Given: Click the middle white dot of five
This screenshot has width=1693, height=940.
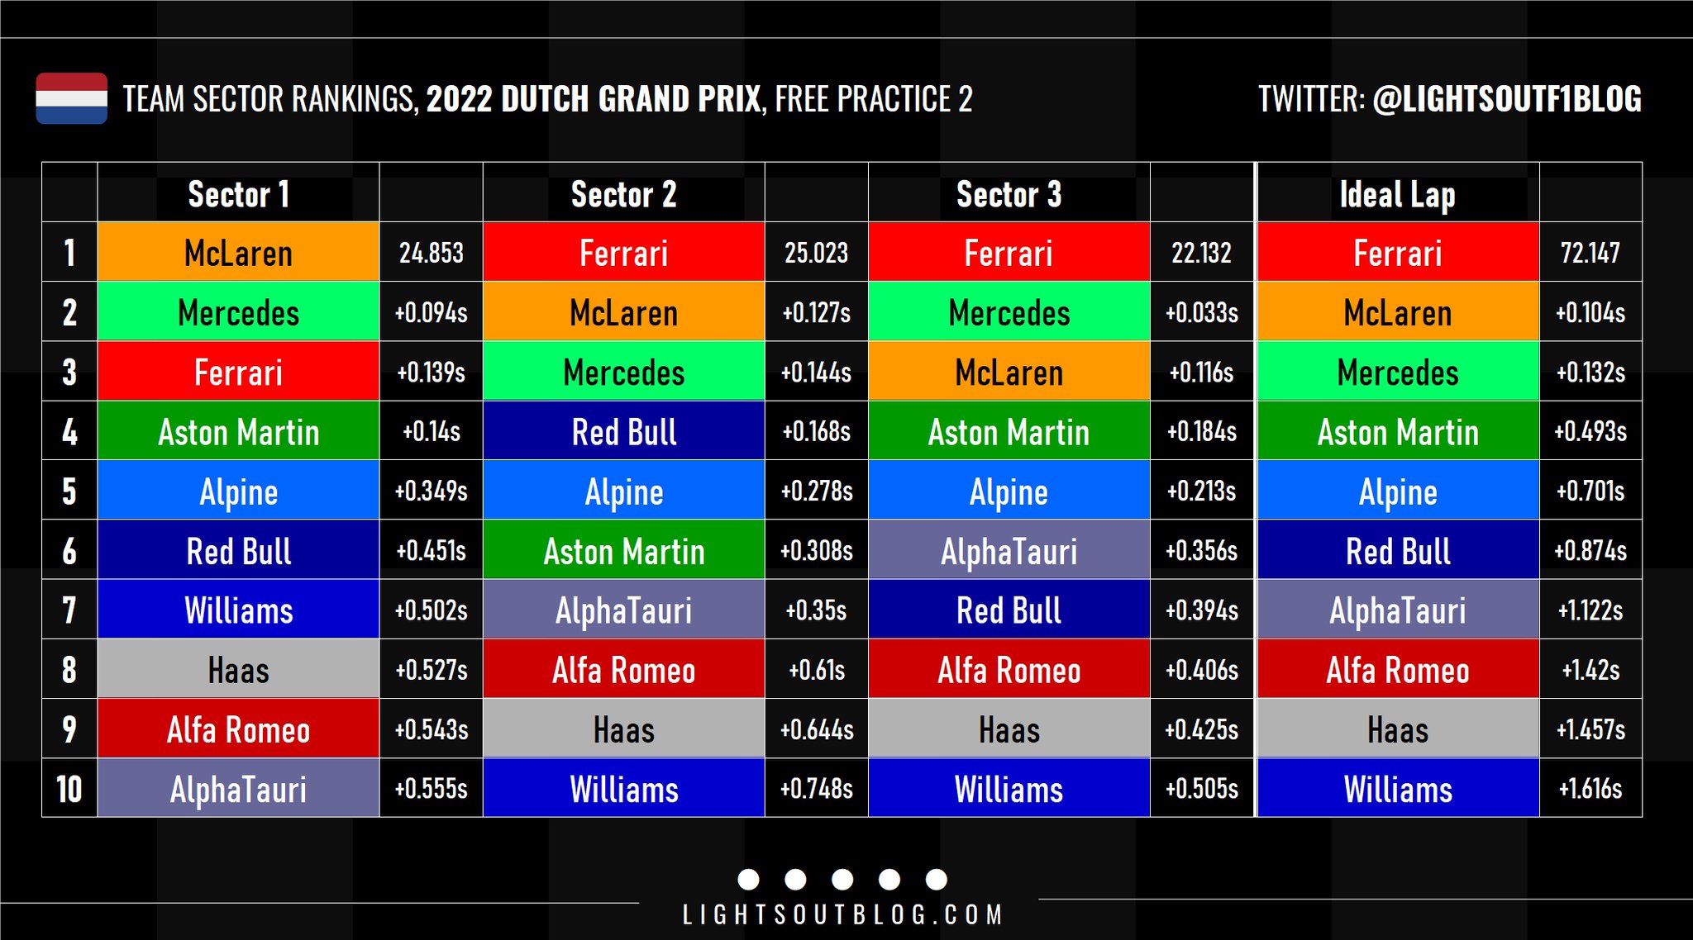Looking at the screenshot, I should 842,879.
